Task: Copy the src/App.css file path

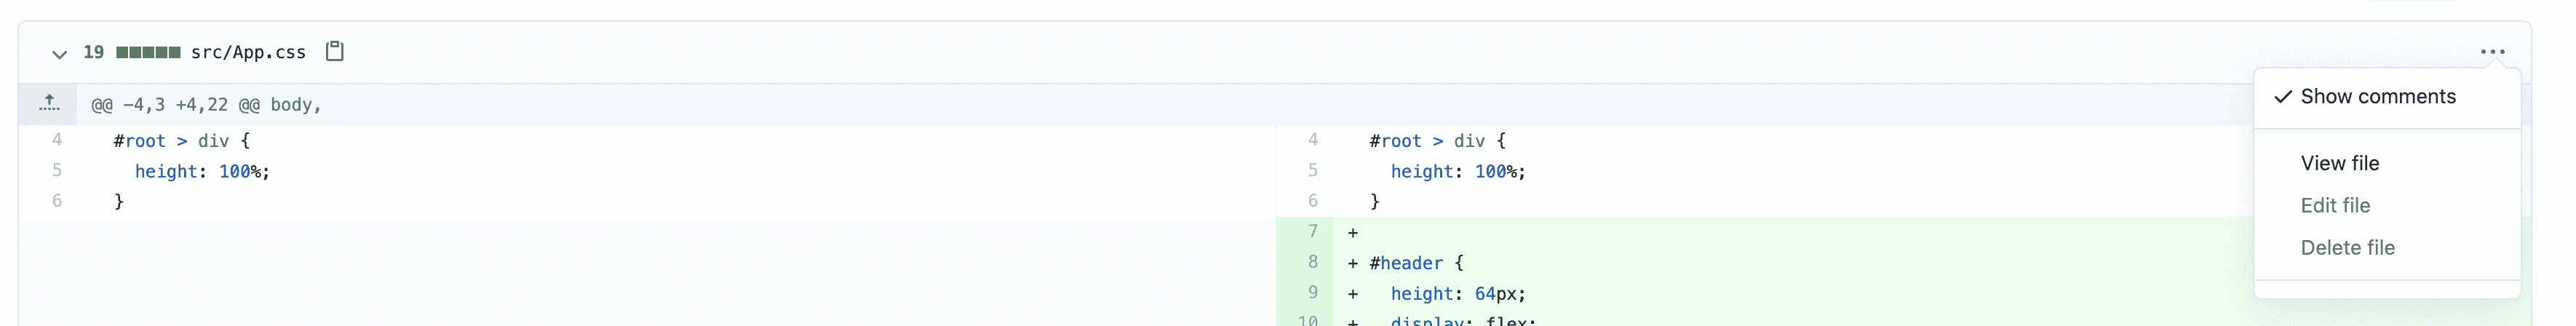Action: coord(335,51)
